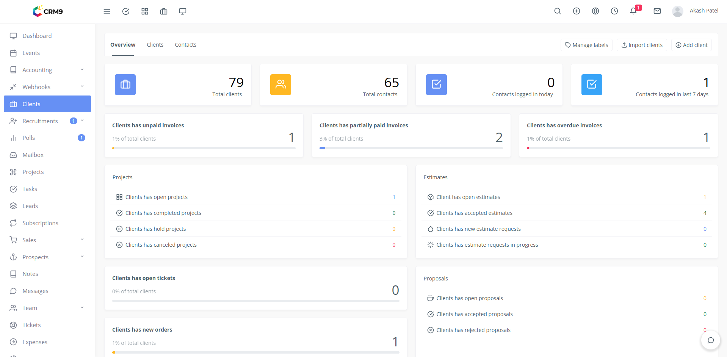Open the language globe icon
The height and width of the screenshot is (357, 727).
click(595, 11)
